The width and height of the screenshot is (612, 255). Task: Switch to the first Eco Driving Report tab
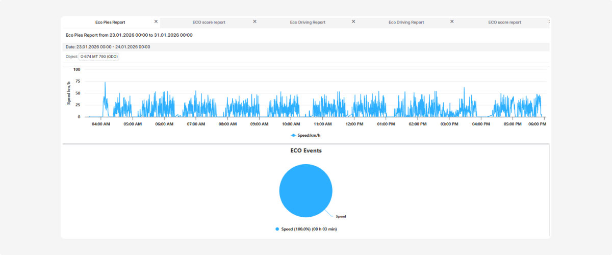click(x=308, y=22)
